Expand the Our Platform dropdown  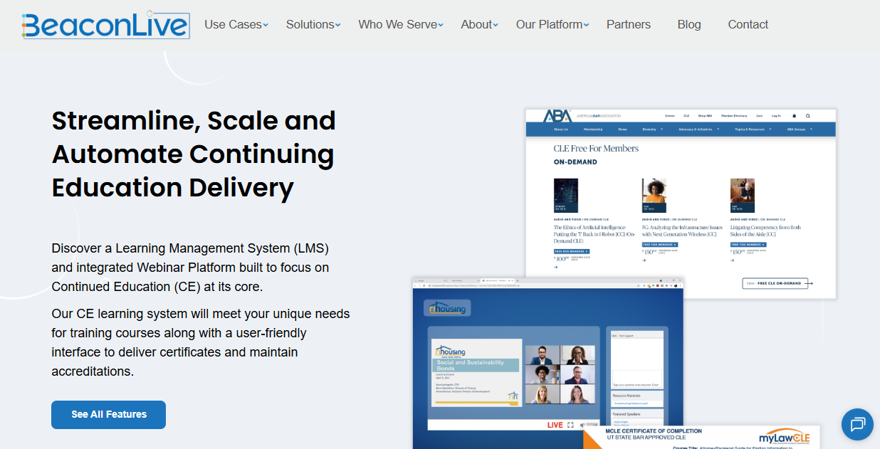[x=552, y=25]
